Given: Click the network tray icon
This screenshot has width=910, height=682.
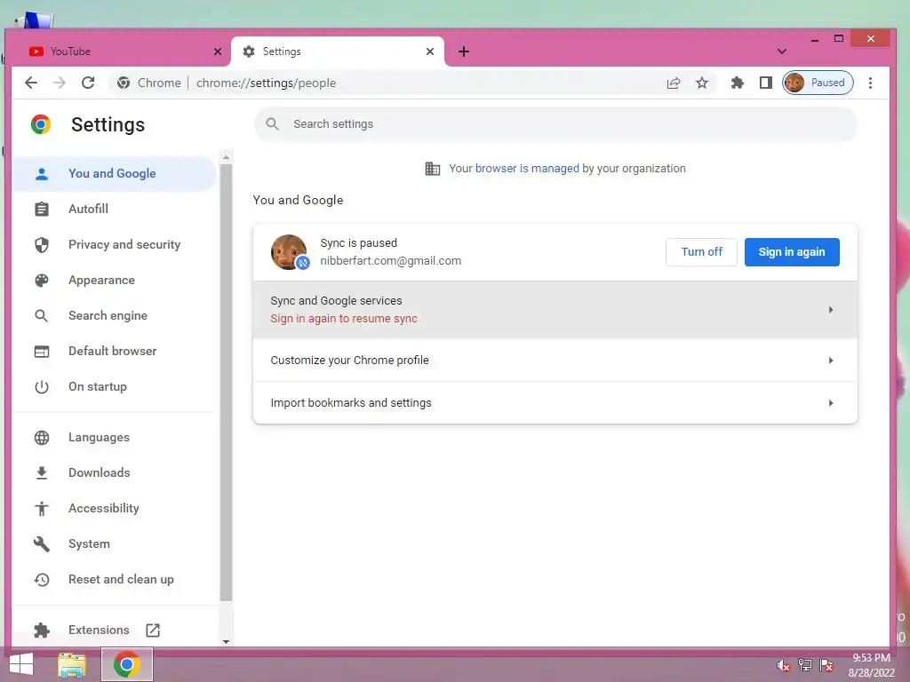Looking at the screenshot, I should click(804, 664).
